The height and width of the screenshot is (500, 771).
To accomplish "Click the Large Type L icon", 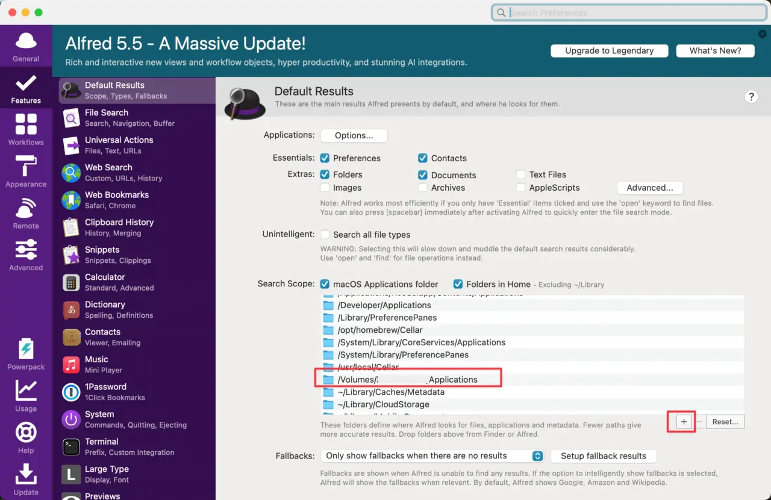I will click(x=71, y=474).
